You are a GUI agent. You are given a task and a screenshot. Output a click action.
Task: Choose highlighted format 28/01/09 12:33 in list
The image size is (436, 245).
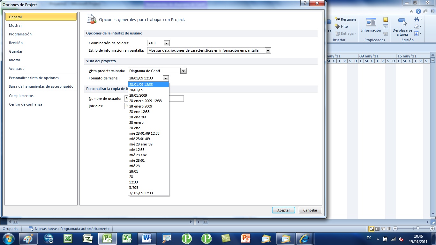click(148, 85)
